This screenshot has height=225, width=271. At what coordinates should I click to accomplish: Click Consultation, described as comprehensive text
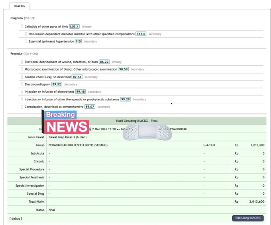[54, 107]
